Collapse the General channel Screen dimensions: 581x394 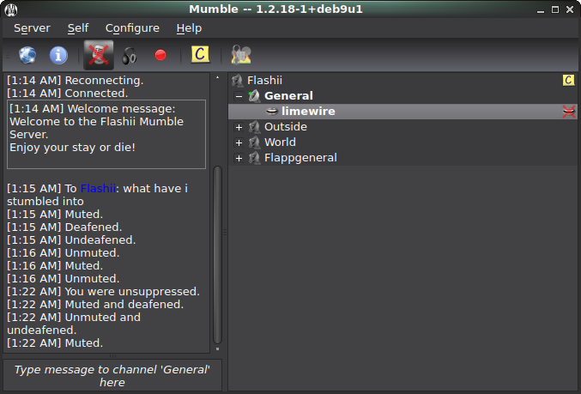coord(239,96)
